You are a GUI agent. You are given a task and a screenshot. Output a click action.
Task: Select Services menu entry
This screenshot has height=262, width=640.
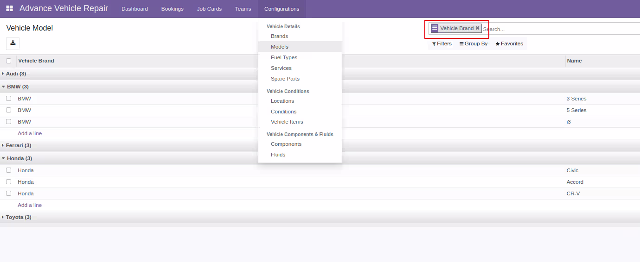click(x=300, y=68)
